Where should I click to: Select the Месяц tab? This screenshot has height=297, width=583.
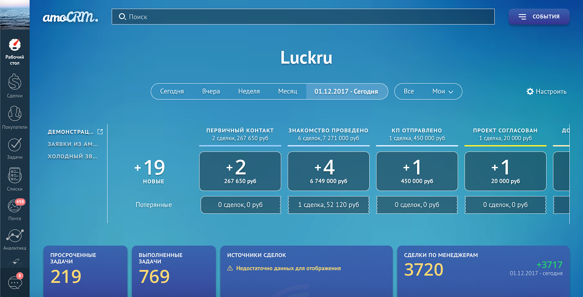[288, 91]
